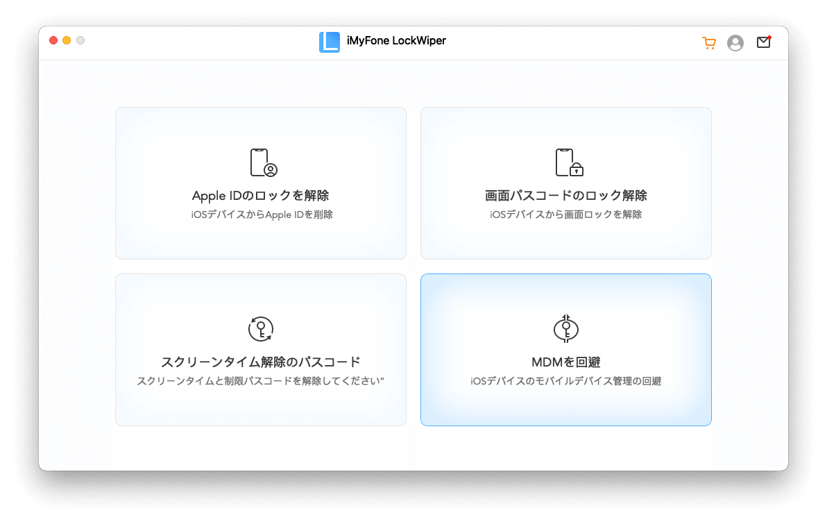Open the mail feedback icon
Image resolution: width=827 pixels, height=522 pixels.
pyautogui.click(x=764, y=42)
